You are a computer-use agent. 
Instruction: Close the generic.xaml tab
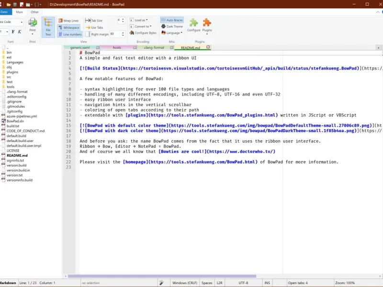98,48
